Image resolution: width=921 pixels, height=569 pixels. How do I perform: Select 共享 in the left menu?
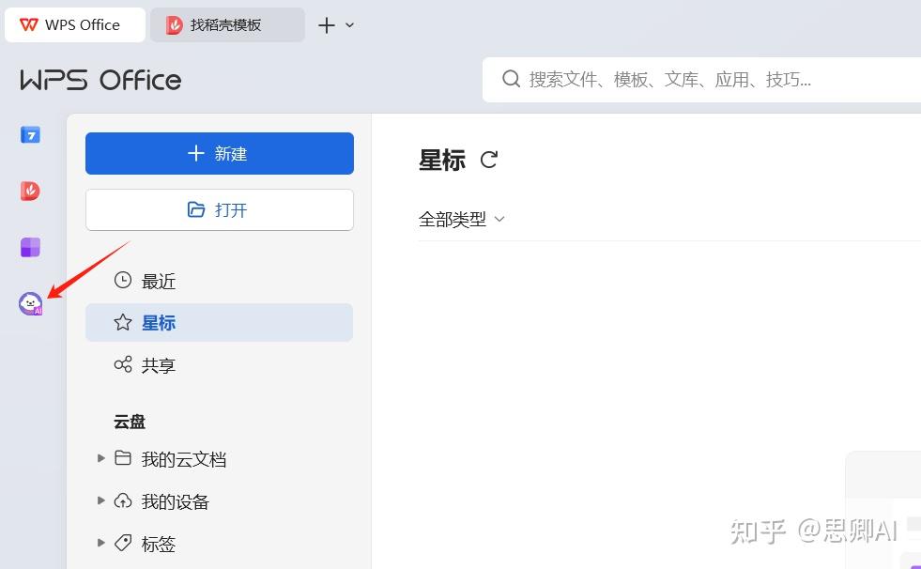(x=158, y=364)
